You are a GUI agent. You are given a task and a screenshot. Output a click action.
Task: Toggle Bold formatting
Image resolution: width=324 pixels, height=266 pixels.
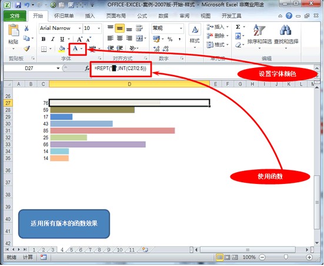point(44,39)
